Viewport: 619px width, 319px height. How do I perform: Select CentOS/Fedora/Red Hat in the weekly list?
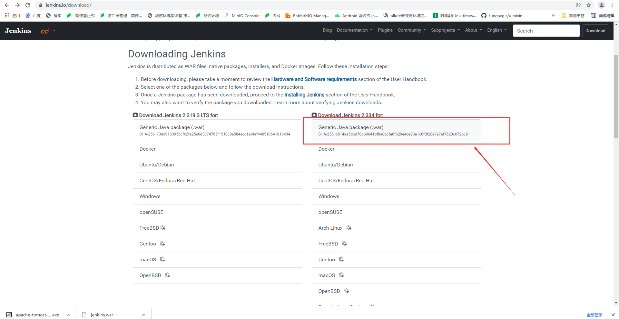click(x=396, y=181)
